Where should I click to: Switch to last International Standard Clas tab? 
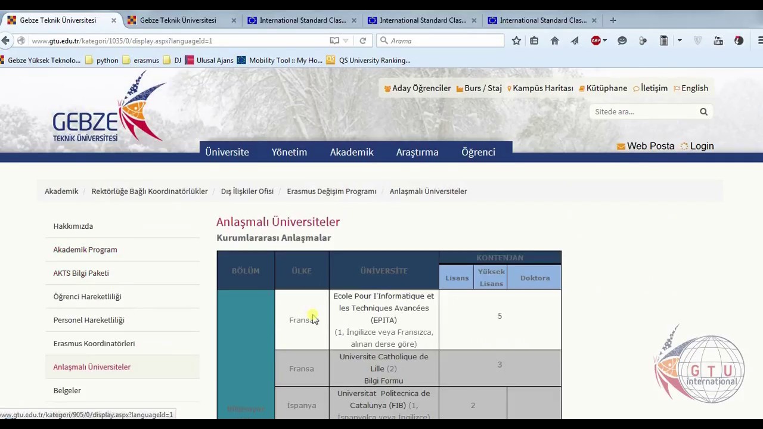tap(542, 20)
